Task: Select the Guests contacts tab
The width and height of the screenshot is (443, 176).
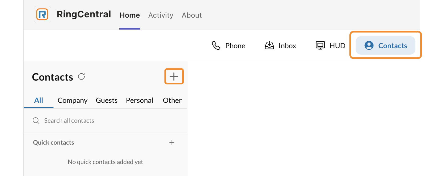Action: tap(107, 100)
